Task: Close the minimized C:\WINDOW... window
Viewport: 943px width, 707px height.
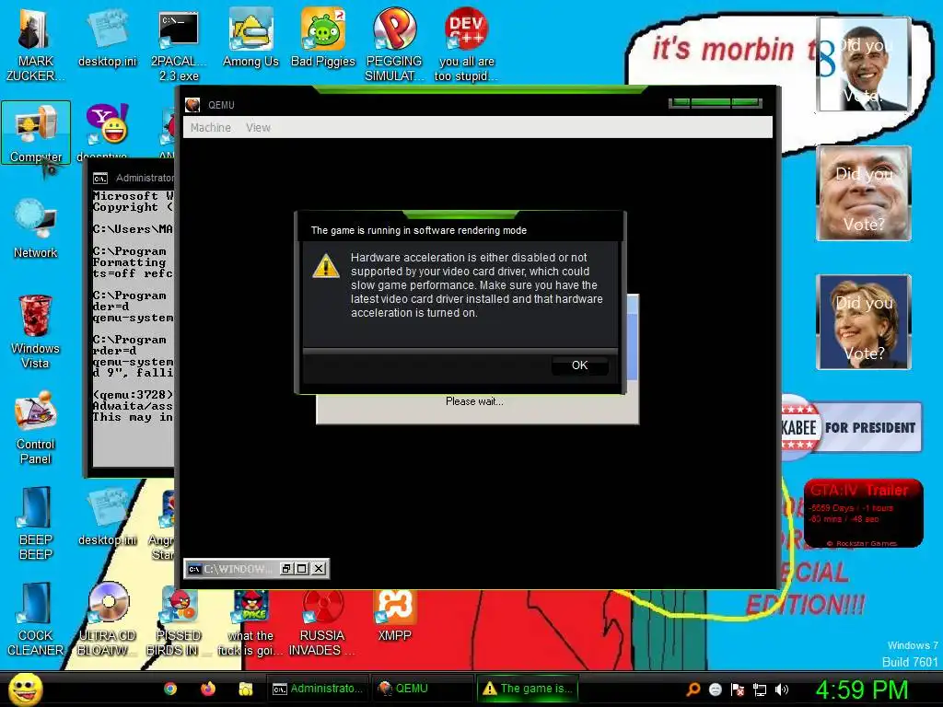Action: tap(319, 569)
